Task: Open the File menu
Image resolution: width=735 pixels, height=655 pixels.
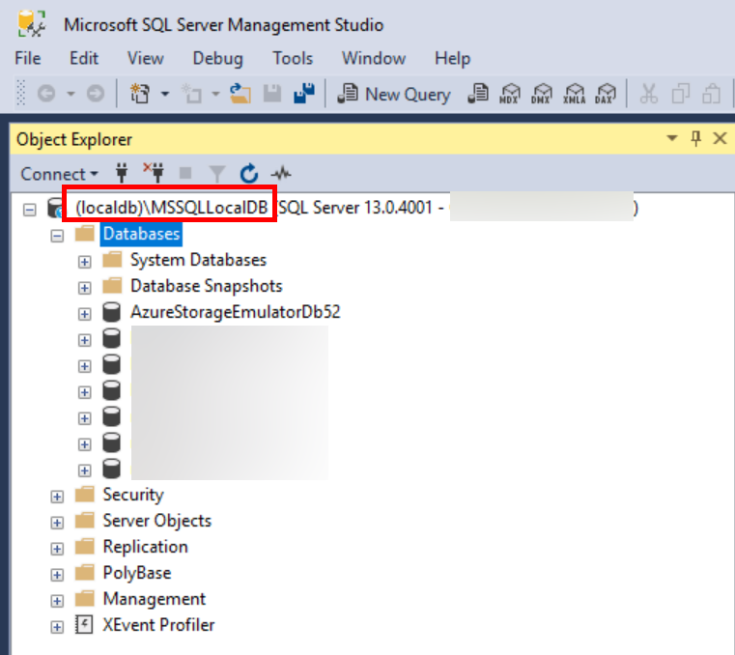Action: (x=28, y=58)
